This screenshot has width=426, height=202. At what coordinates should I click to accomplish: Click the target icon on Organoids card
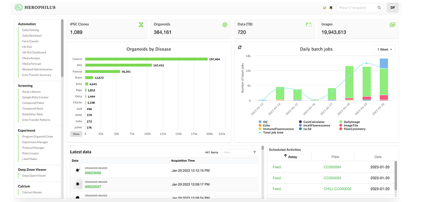(225, 25)
